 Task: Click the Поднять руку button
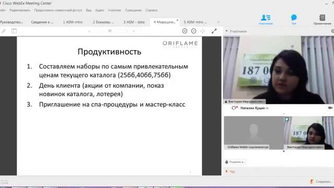point(235,162)
